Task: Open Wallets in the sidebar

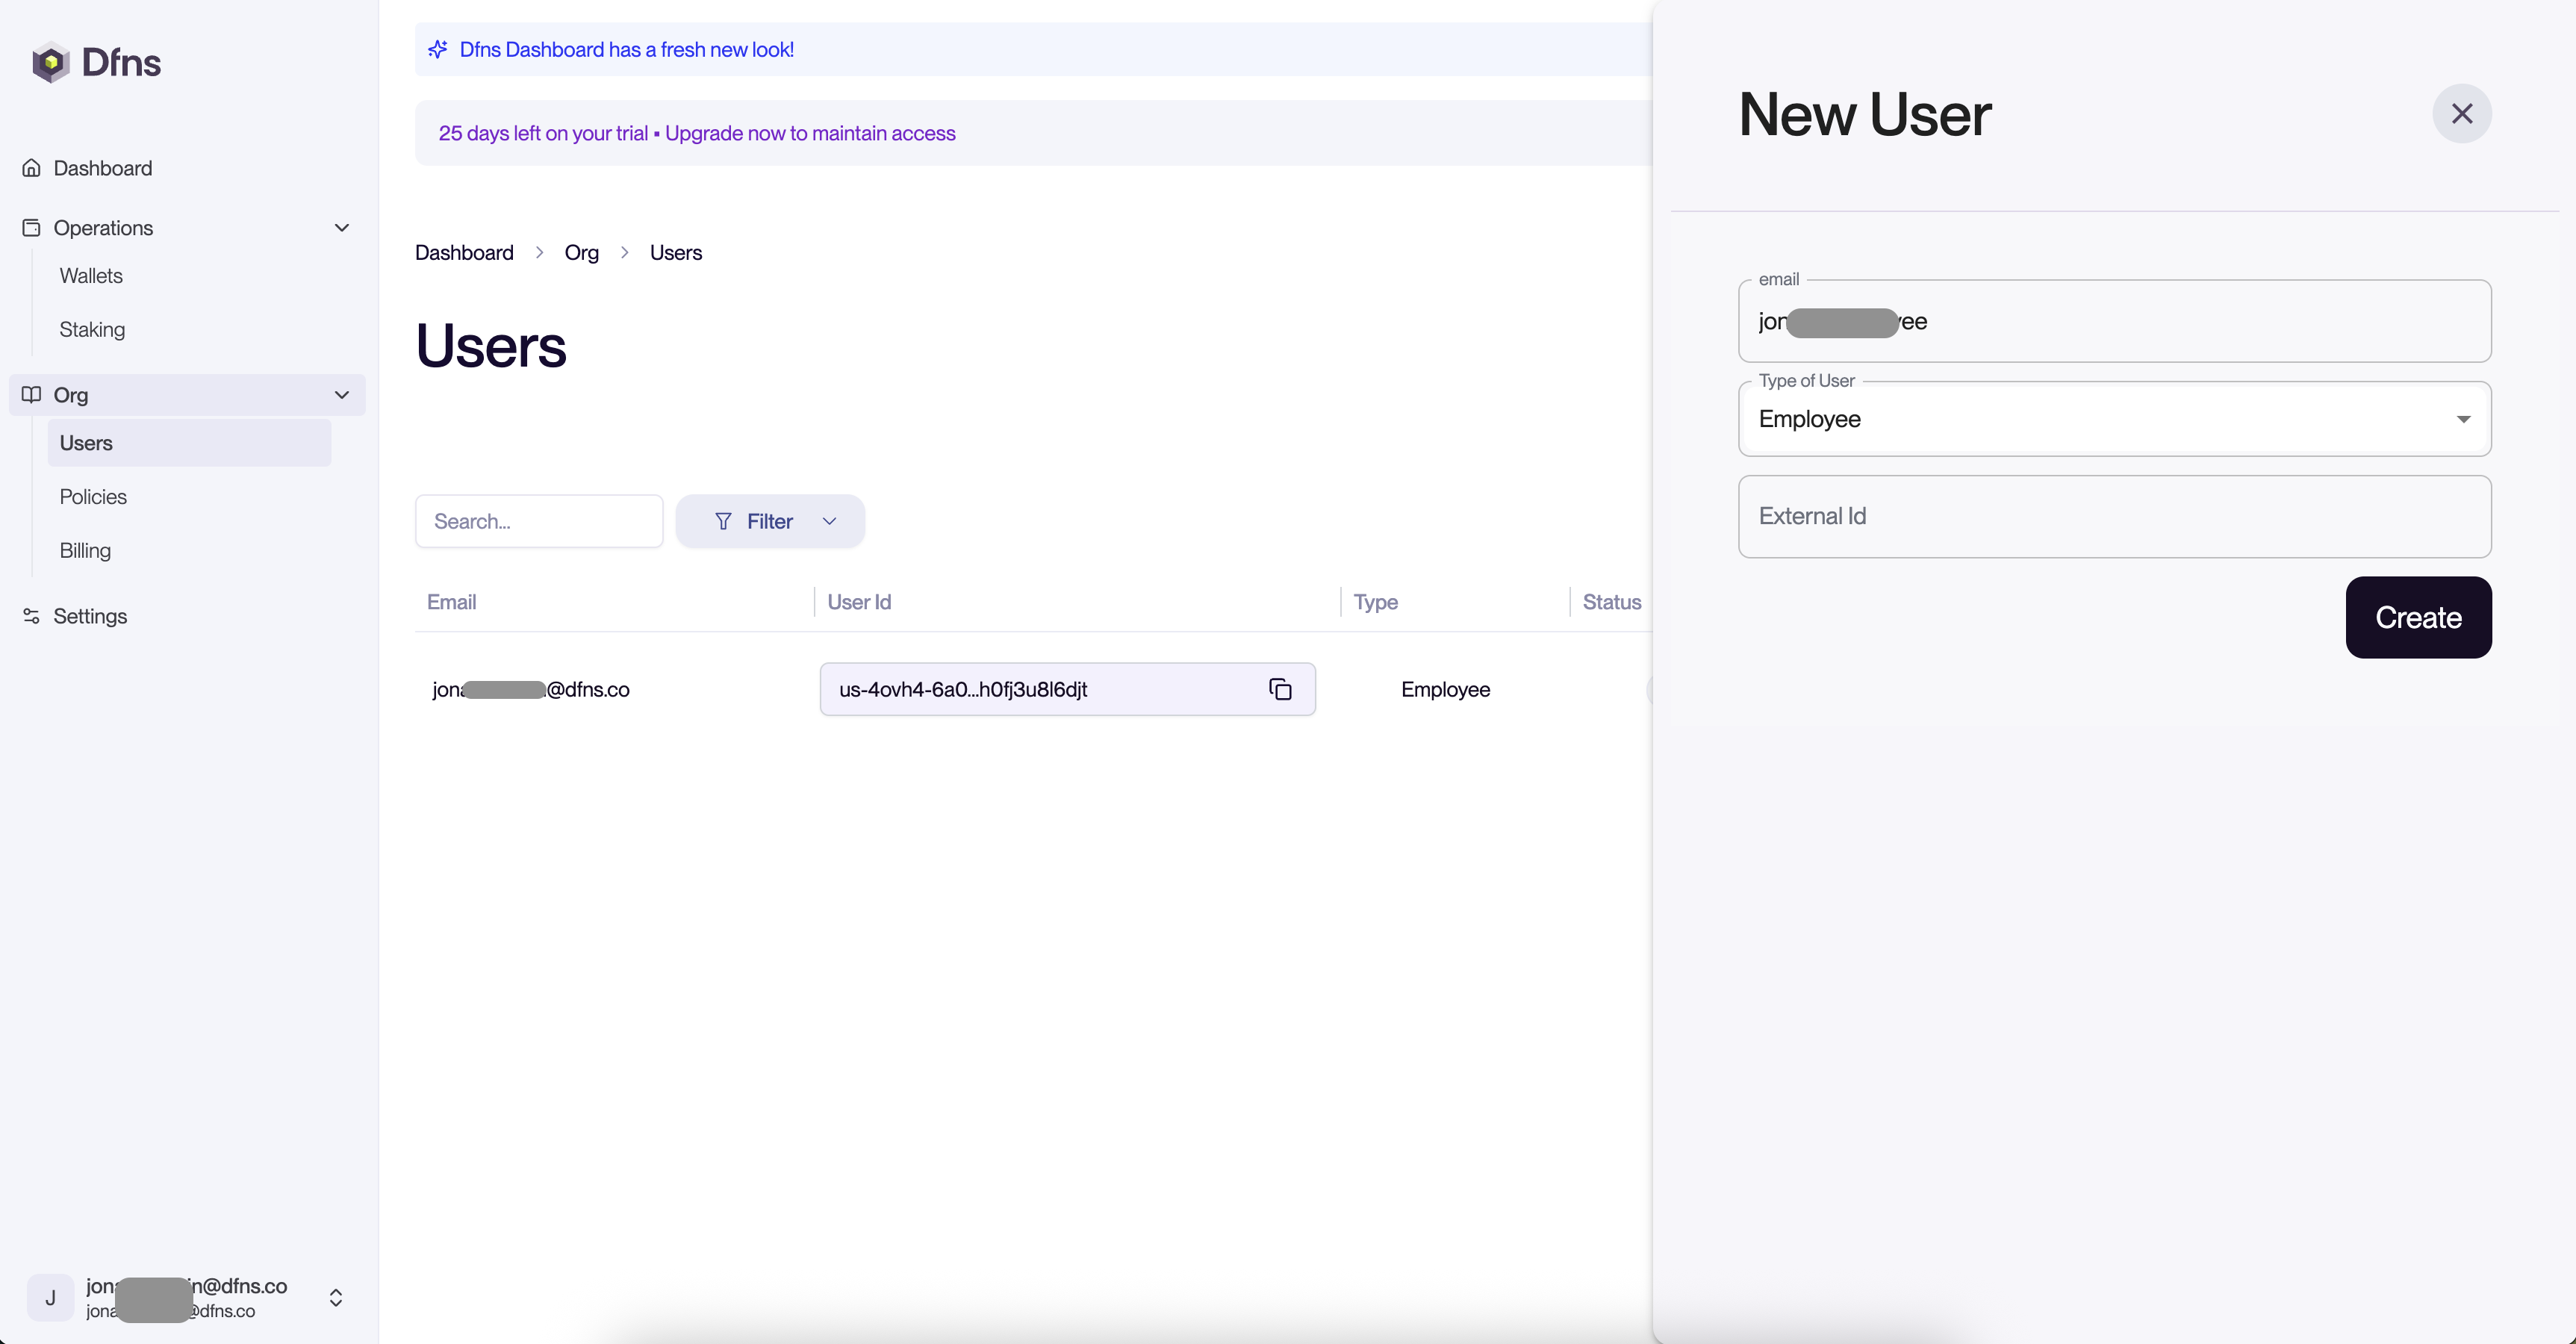Action: (x=91, y=276)
